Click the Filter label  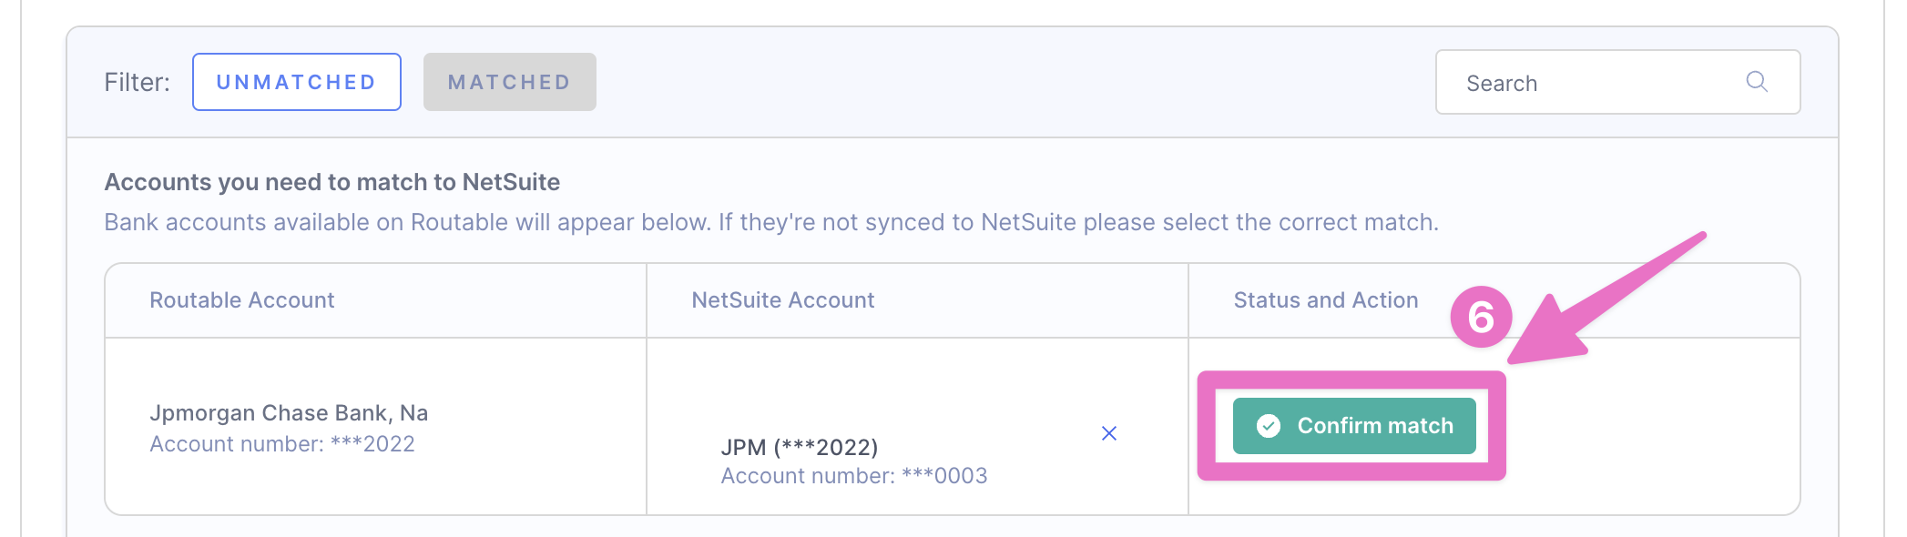[x=137, y=82]
